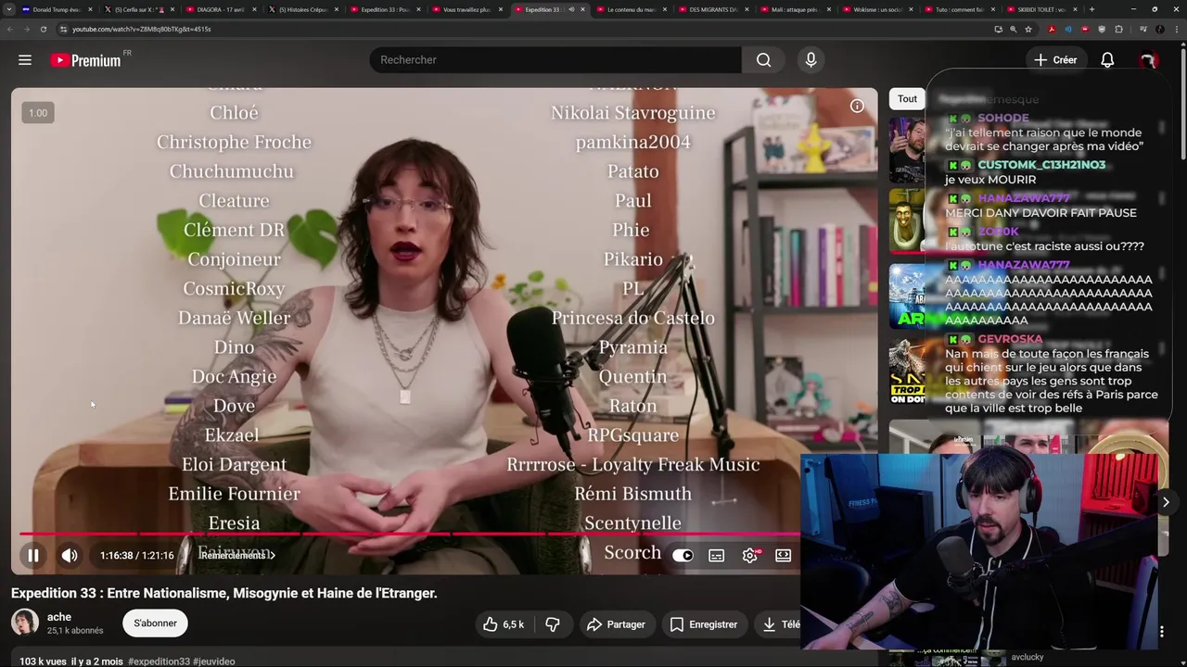Screen dimensions: 1187x667
Task: Click the 1.00 playback speed badge
Action: tap(38, 113)
